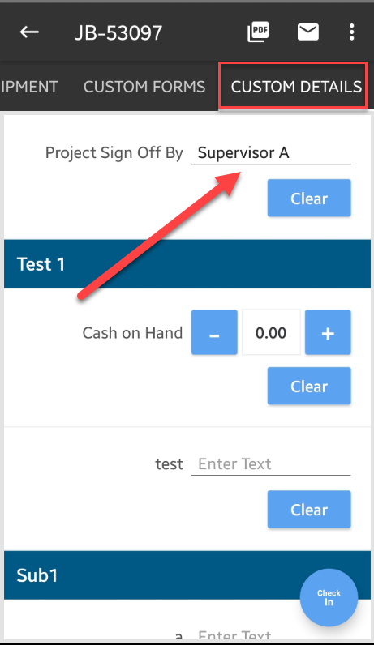Image resolution: width=374 pixels, height=645 pixels.
Task: Tap the Test 1 section header
Action: coord(187,264)
